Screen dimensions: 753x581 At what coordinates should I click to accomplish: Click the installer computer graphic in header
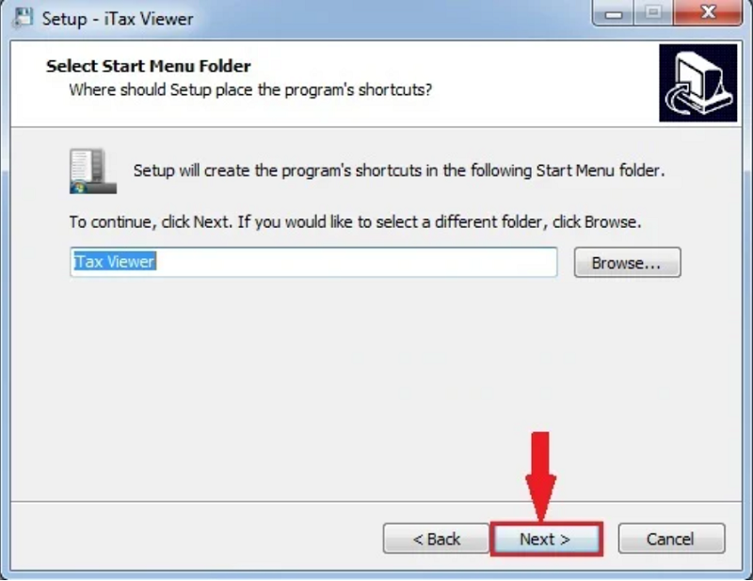point(697,83)
